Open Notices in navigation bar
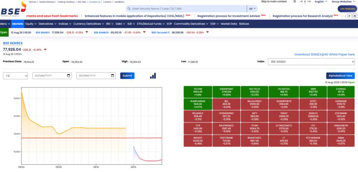This screenshot has height=172, width=358. click(244, 24)
